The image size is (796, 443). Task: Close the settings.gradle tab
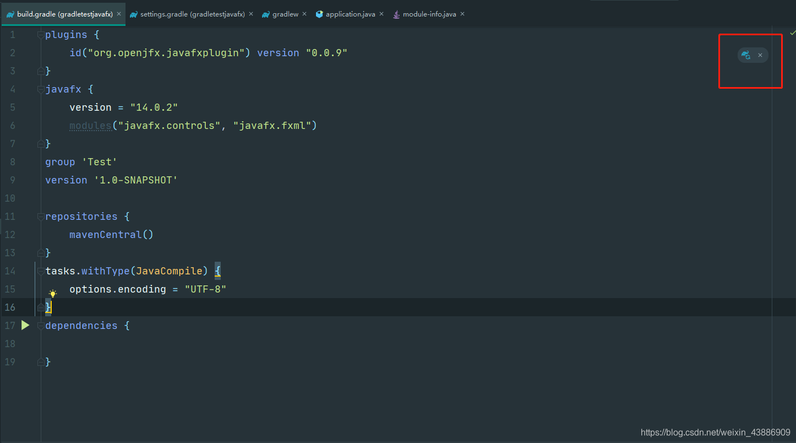coord(251,14)
